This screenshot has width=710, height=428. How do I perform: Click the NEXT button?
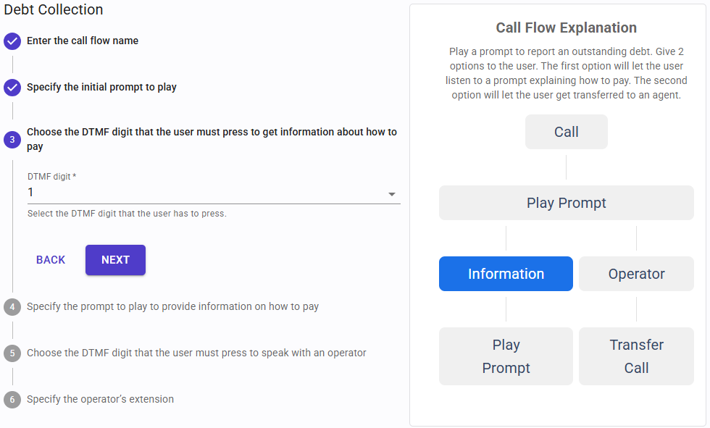click(115, 259)
